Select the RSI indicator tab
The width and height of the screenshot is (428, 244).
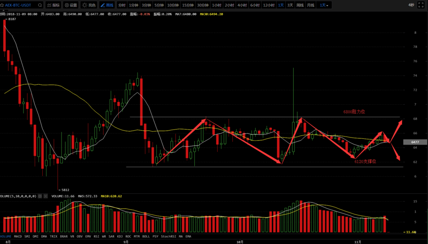[x=96, y=236]
